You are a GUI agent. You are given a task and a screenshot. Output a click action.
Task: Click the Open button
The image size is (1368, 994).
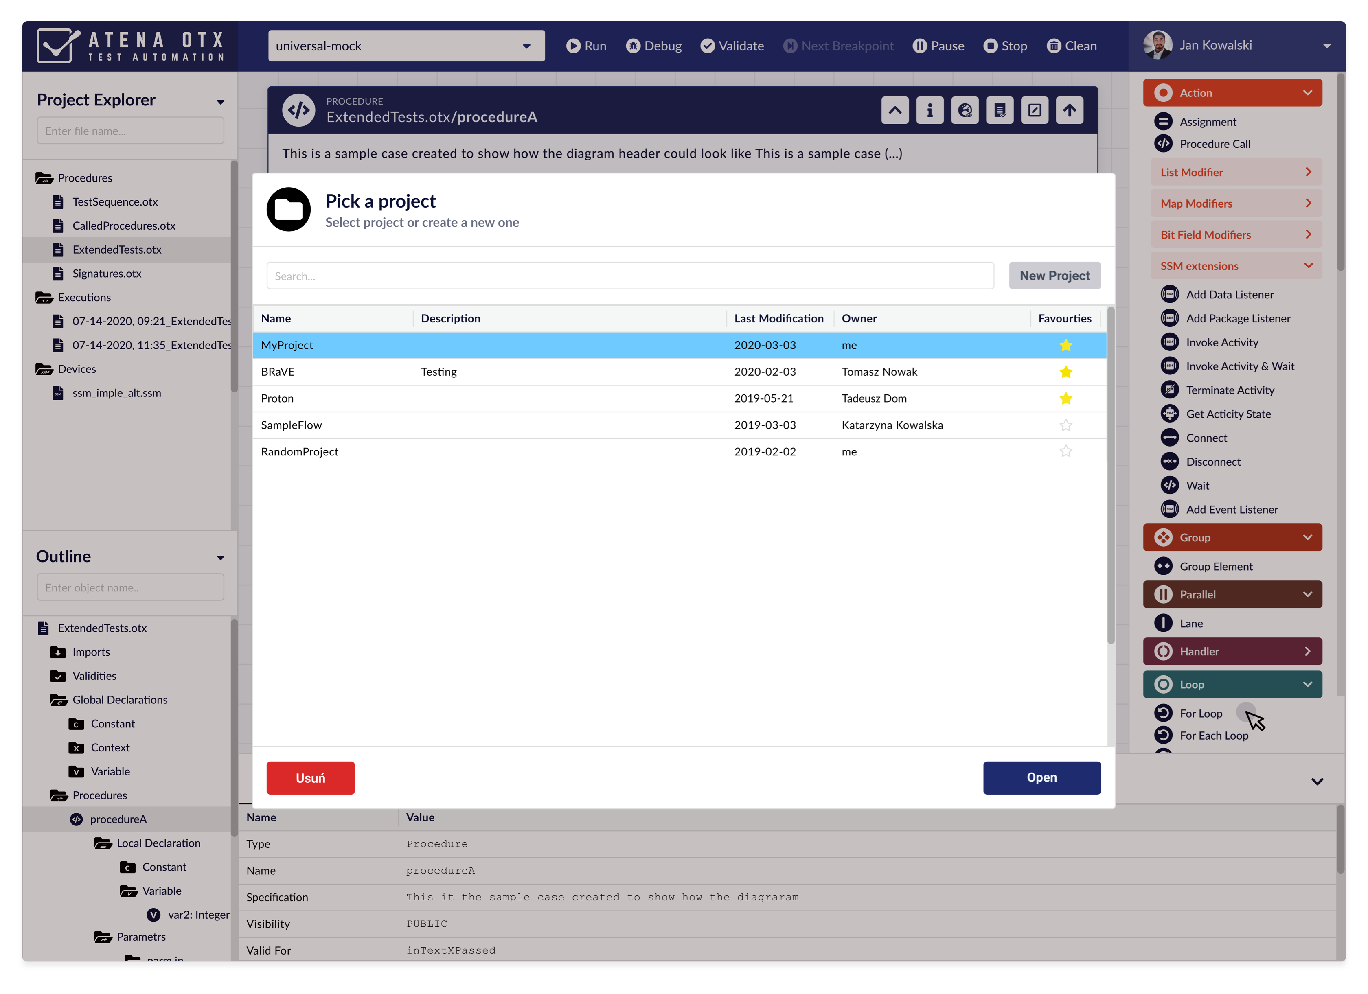[1042, 777]
